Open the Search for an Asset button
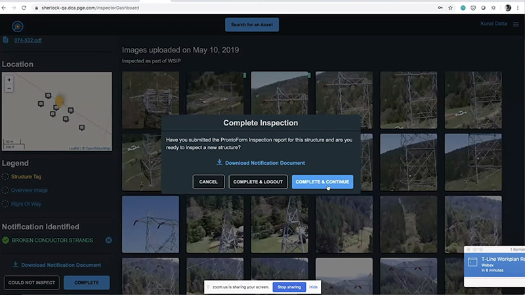525x295 pixels. [x=252, y=24]
